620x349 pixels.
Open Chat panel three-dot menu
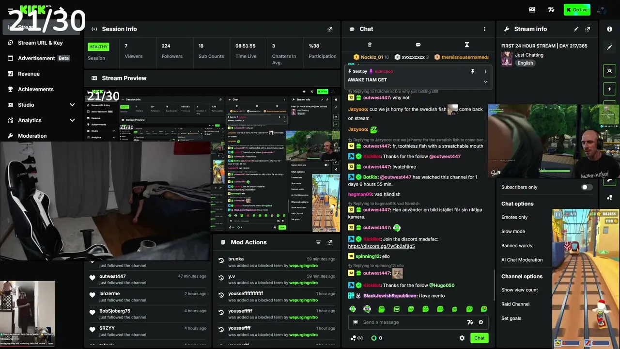pos(484,29)
